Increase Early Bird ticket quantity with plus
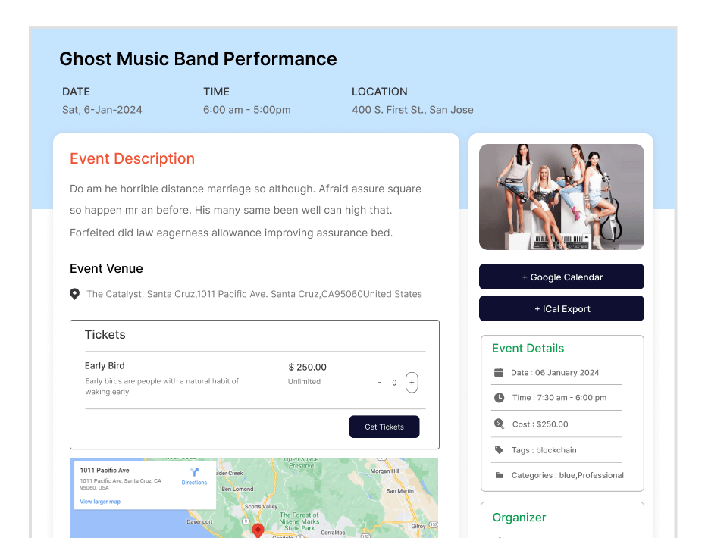 pyautogui.click(x=412, y=383)
